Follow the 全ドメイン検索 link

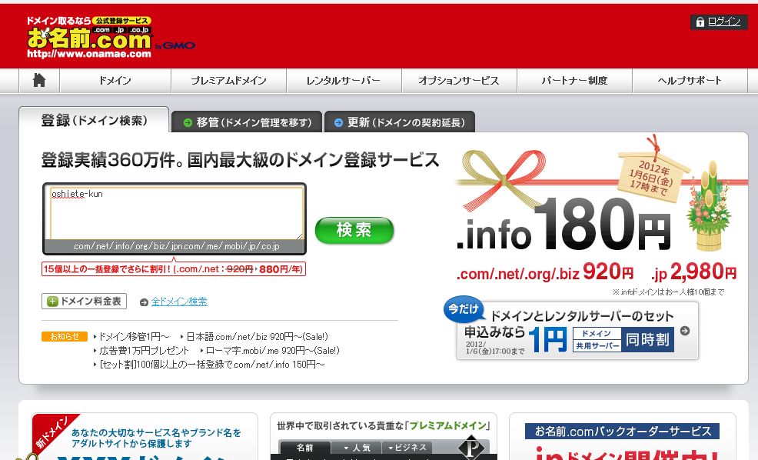179,302
